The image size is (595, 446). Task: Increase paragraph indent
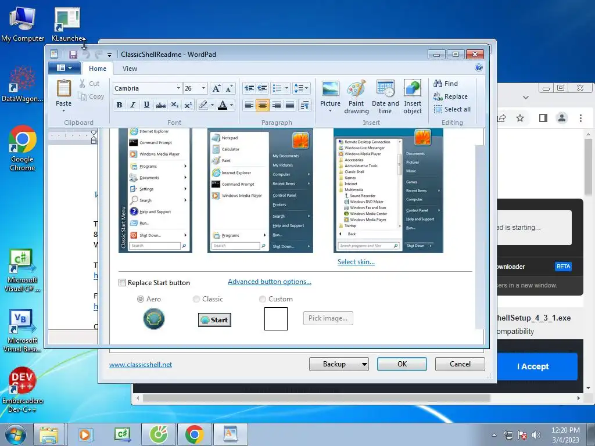pyautogui.click(x=262, y=88)
